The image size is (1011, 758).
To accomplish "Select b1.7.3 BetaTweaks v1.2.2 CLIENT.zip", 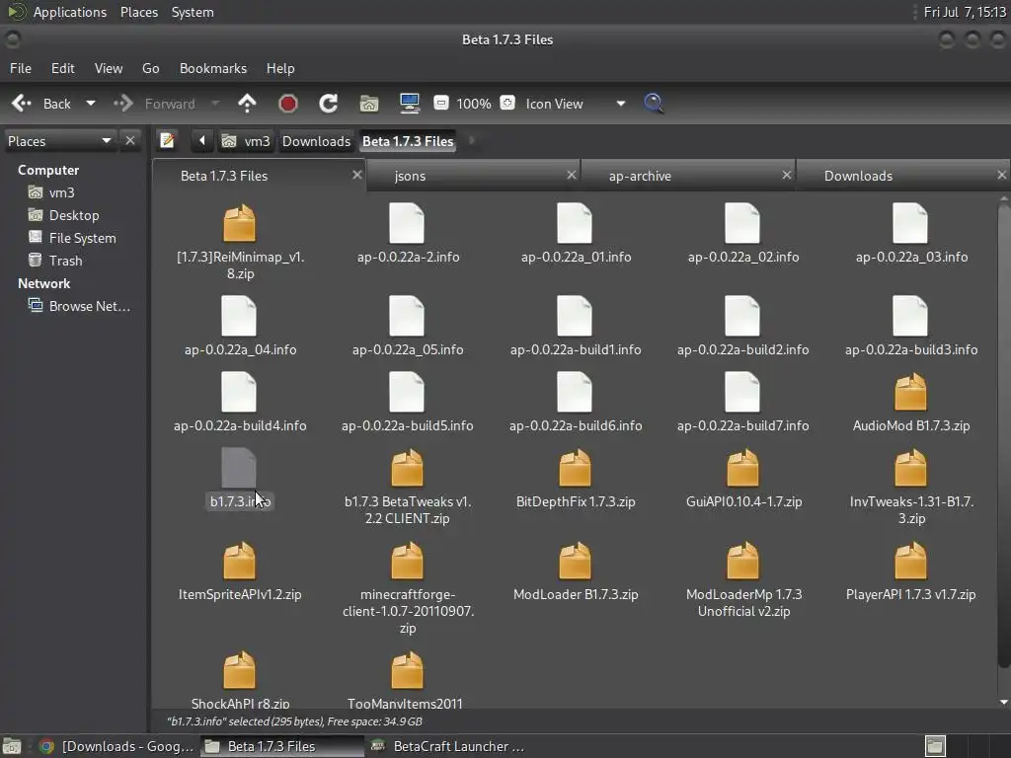I will tap(408, 487).
